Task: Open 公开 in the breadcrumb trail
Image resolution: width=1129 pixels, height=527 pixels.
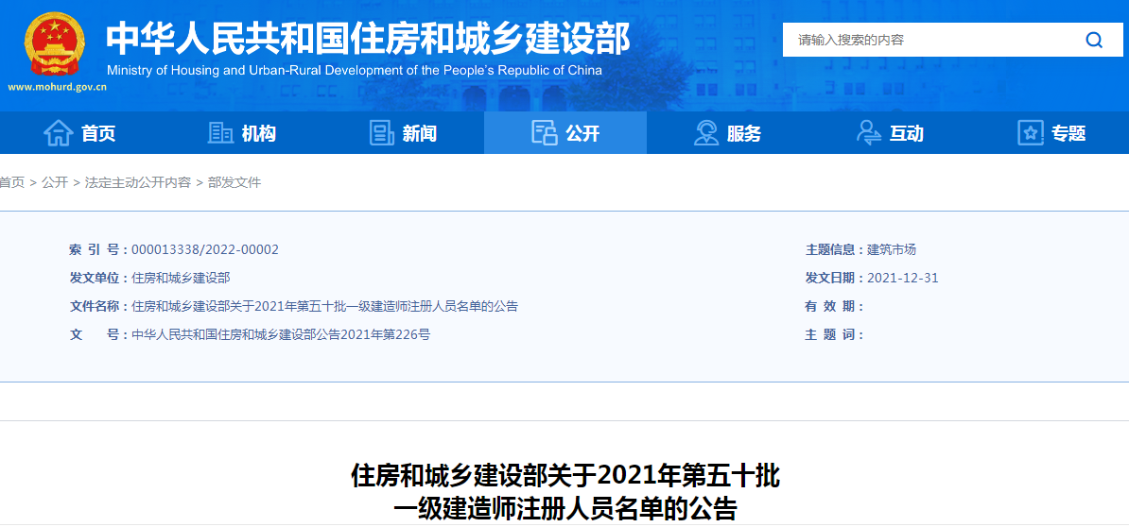Action: point(55,182)
